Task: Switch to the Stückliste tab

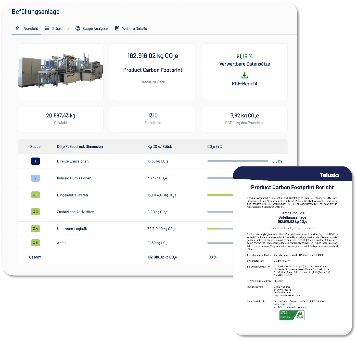Action: click(x=57, y=29)
